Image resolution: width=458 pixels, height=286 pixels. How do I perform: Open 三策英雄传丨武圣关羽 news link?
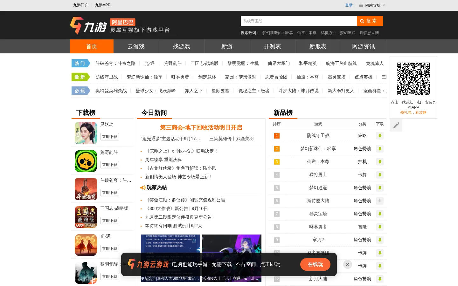coord(232,139)
